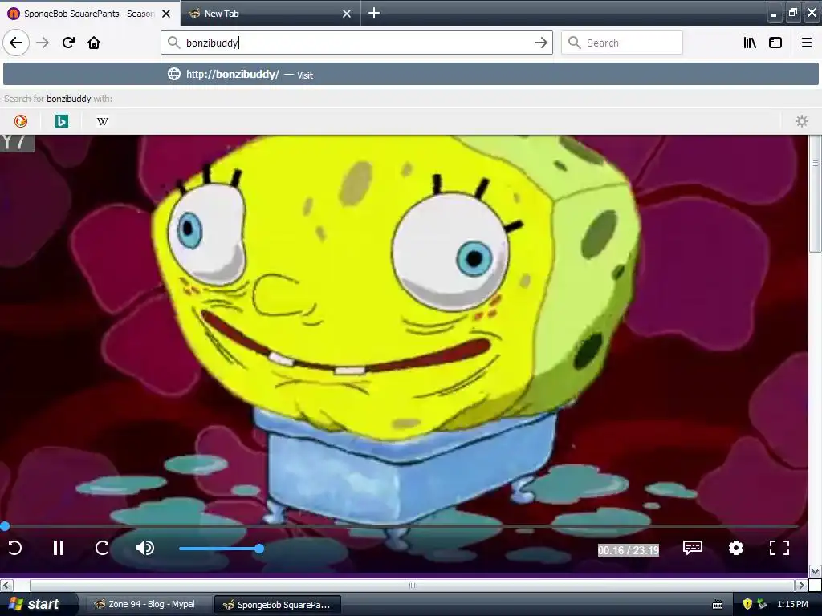The width and height of the screenshot is (822, 616).
Task: Toggle the sidebar view icon
Action: 775,43
